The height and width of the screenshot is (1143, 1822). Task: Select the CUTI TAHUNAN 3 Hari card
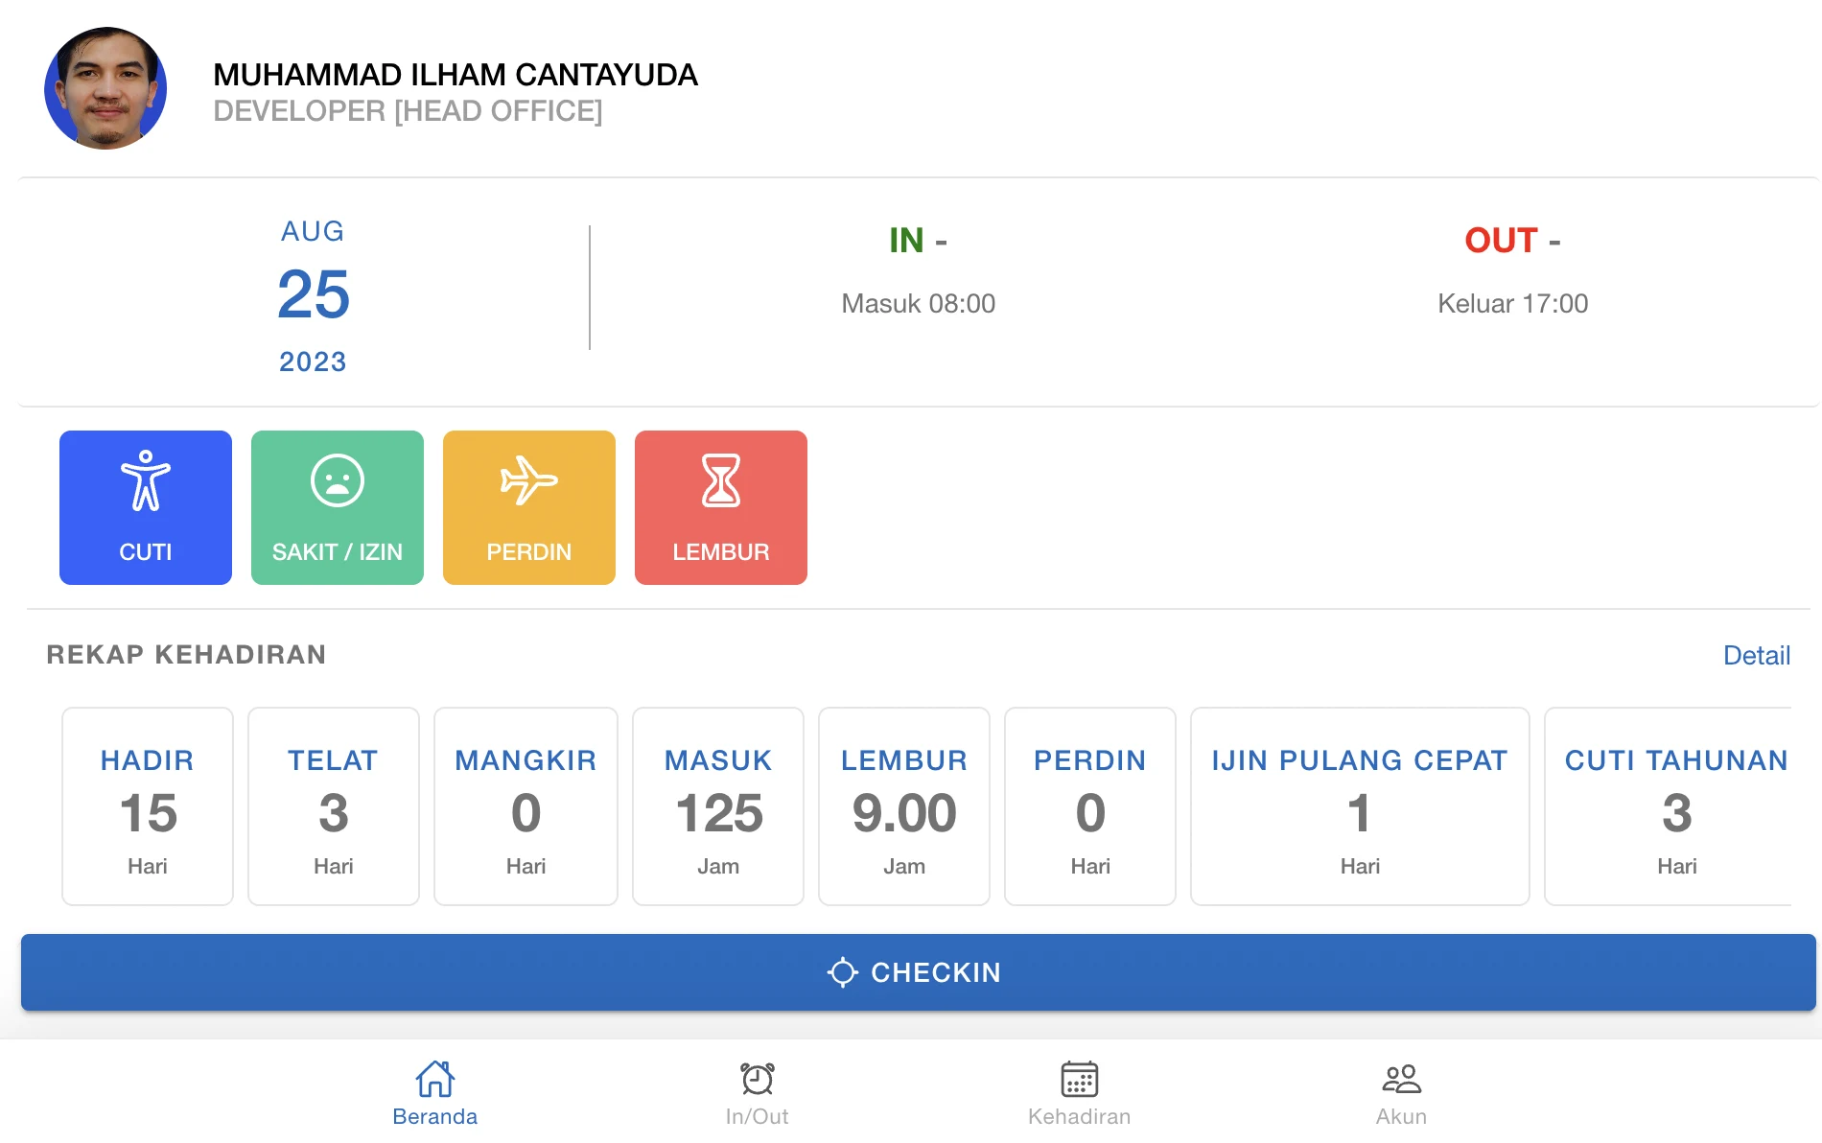click(1669, 806)
